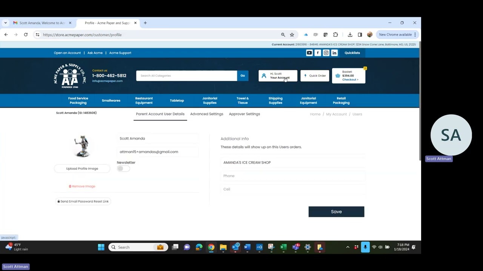Open the Restaurant Equipment menu
The height and width of the screenshot is (271, 483).
[144, 100]
